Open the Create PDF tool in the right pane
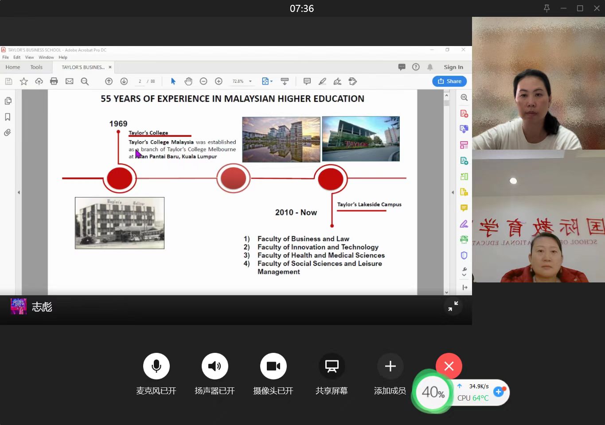This screenshot has height=425, width=605. point(464,113)
